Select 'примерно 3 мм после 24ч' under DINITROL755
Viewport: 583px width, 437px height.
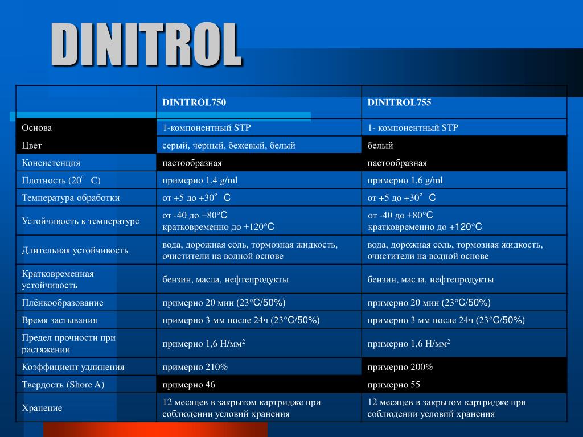[x=446, y=320]
